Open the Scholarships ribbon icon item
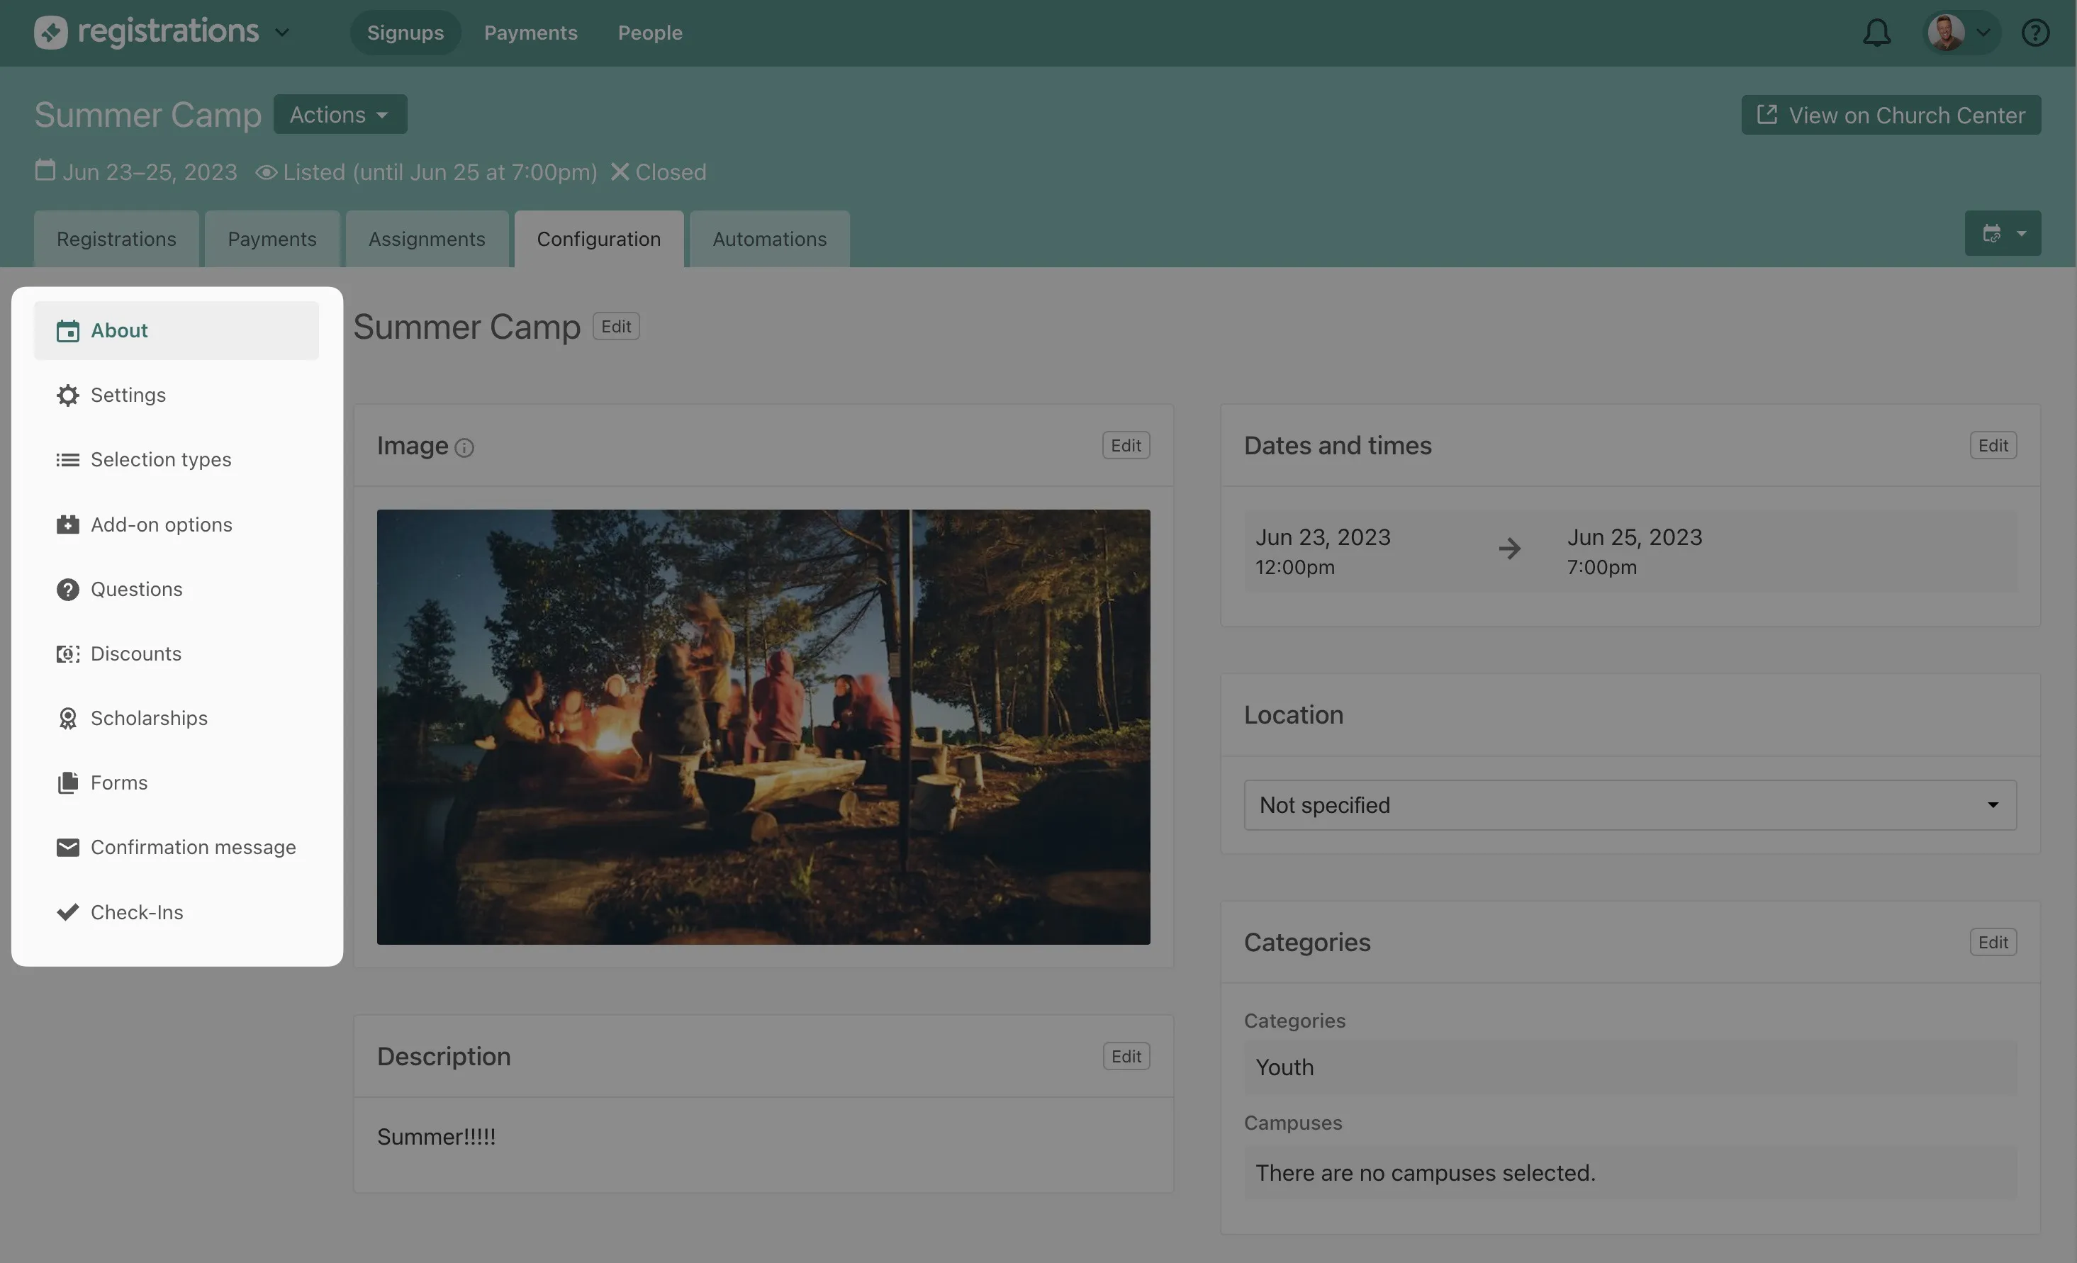 tap(67, 718)
